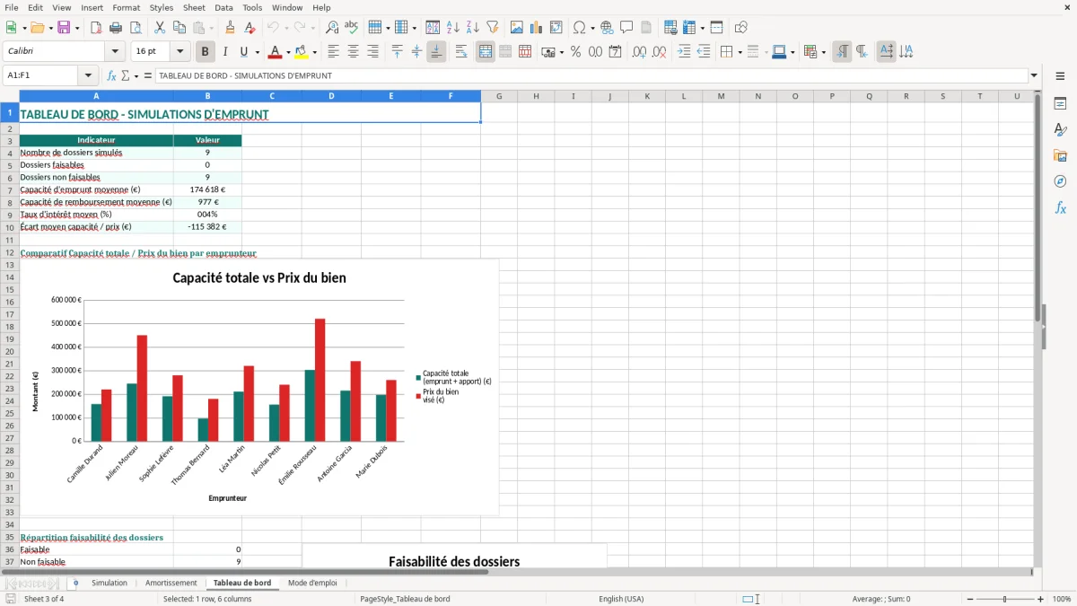Open the Font Name dropdown
Image resolution: width=1077 pixels, height=606 pixels.
(114, 52)
